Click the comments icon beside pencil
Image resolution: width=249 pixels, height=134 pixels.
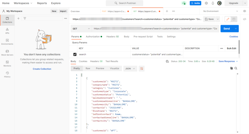pyautogui.click(x=234, y=19)
